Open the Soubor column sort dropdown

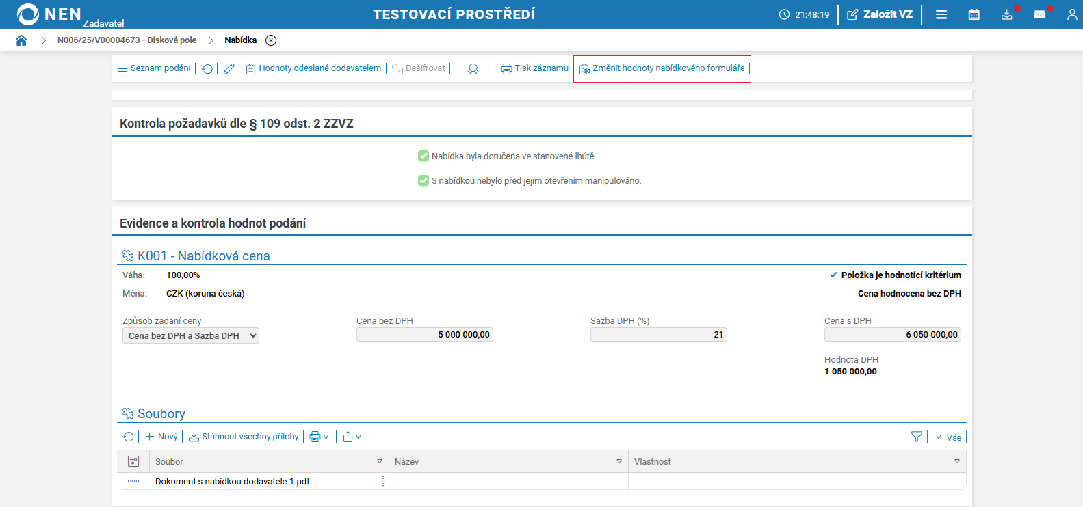[380, 462]
